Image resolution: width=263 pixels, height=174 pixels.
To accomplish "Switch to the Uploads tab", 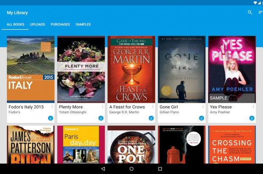I will (37, 25).
